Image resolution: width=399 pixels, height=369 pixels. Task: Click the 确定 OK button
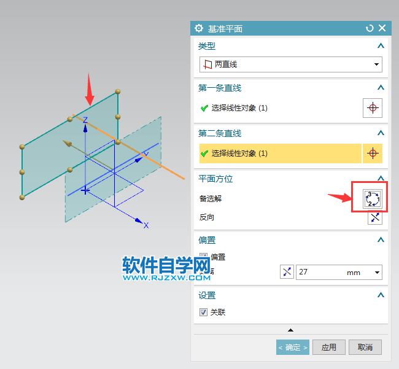pyautogui.click(x=293, y=347)
